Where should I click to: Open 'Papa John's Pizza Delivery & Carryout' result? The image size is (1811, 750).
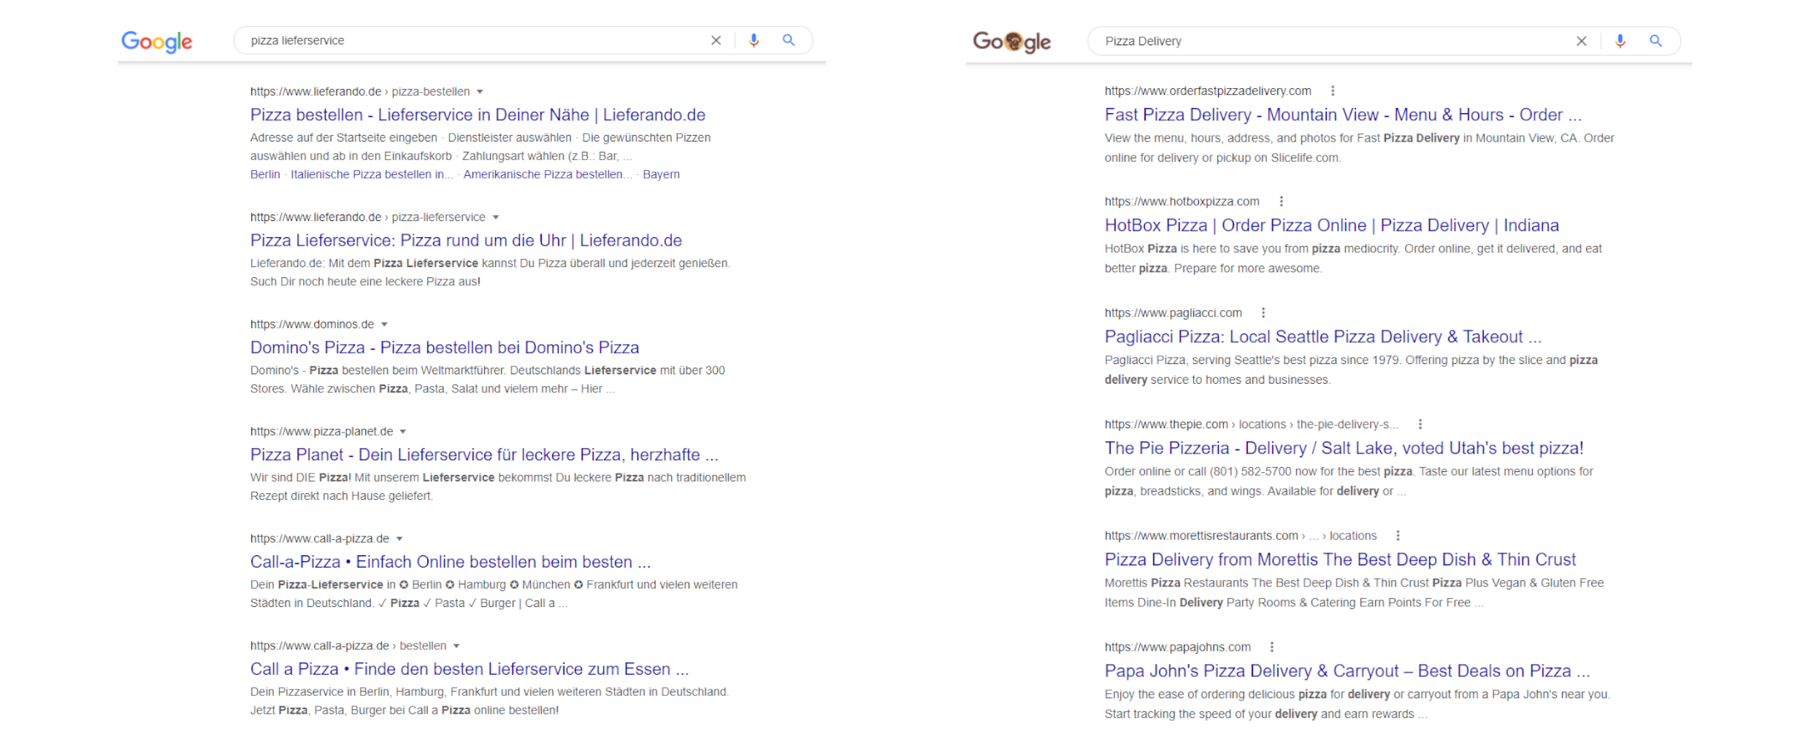[1347, 671]
